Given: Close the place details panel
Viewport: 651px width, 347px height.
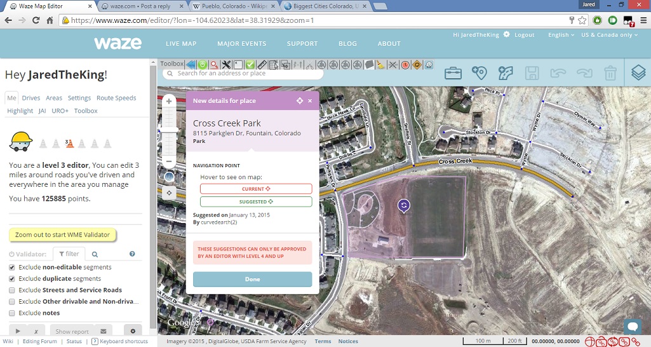Looking at the screenshot, I should pyautogui.click(x=310, y=101).
